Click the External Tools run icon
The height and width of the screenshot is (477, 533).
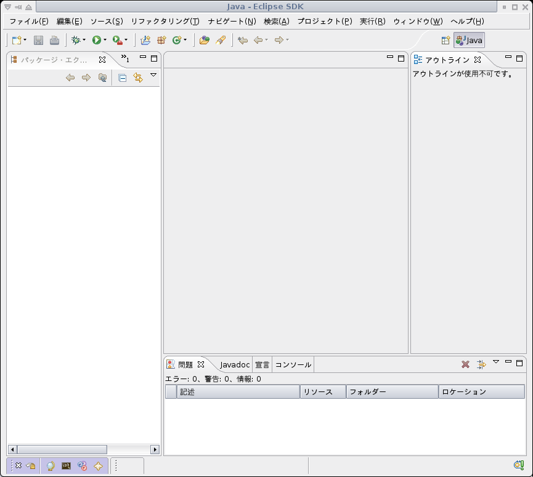tap(117, 41)
